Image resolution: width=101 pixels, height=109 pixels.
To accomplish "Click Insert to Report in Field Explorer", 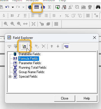I will pos(10,47).
